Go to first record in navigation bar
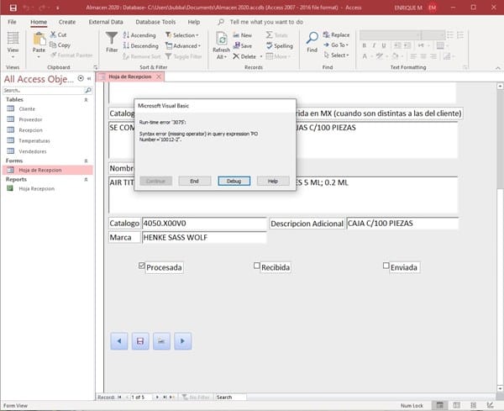Viewport: 504px width, 411px height. pos(119,398)
